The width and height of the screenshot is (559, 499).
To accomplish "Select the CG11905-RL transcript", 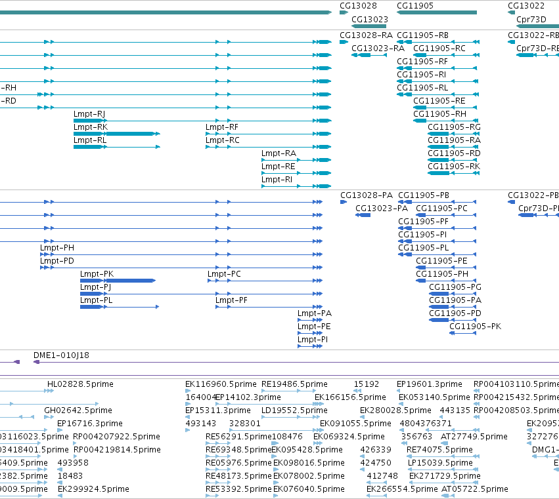I will [438, 94].
